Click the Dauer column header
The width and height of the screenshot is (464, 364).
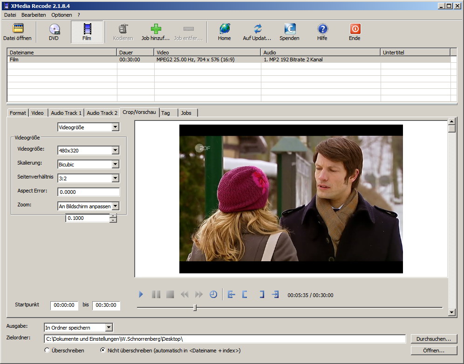[x=135, y=52]
